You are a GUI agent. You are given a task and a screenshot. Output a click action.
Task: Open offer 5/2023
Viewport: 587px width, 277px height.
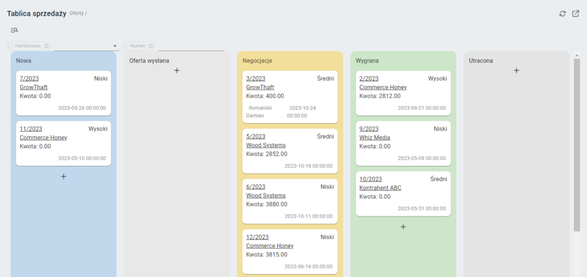pos(256,136)
